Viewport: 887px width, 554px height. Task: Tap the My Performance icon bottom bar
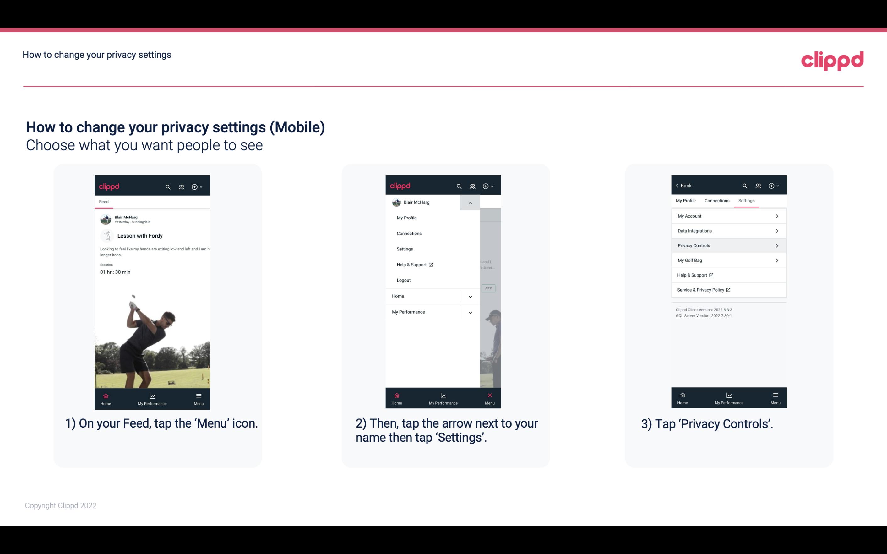[x=151, y=398]
